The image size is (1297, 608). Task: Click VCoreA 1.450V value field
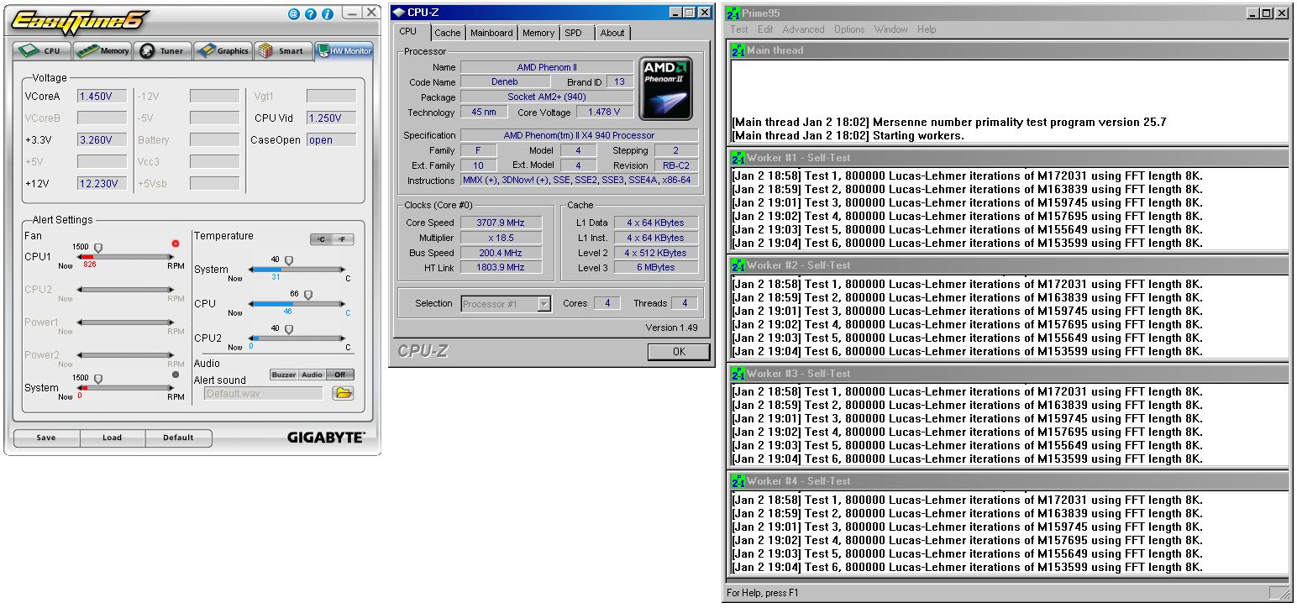[x=102, y=96]
